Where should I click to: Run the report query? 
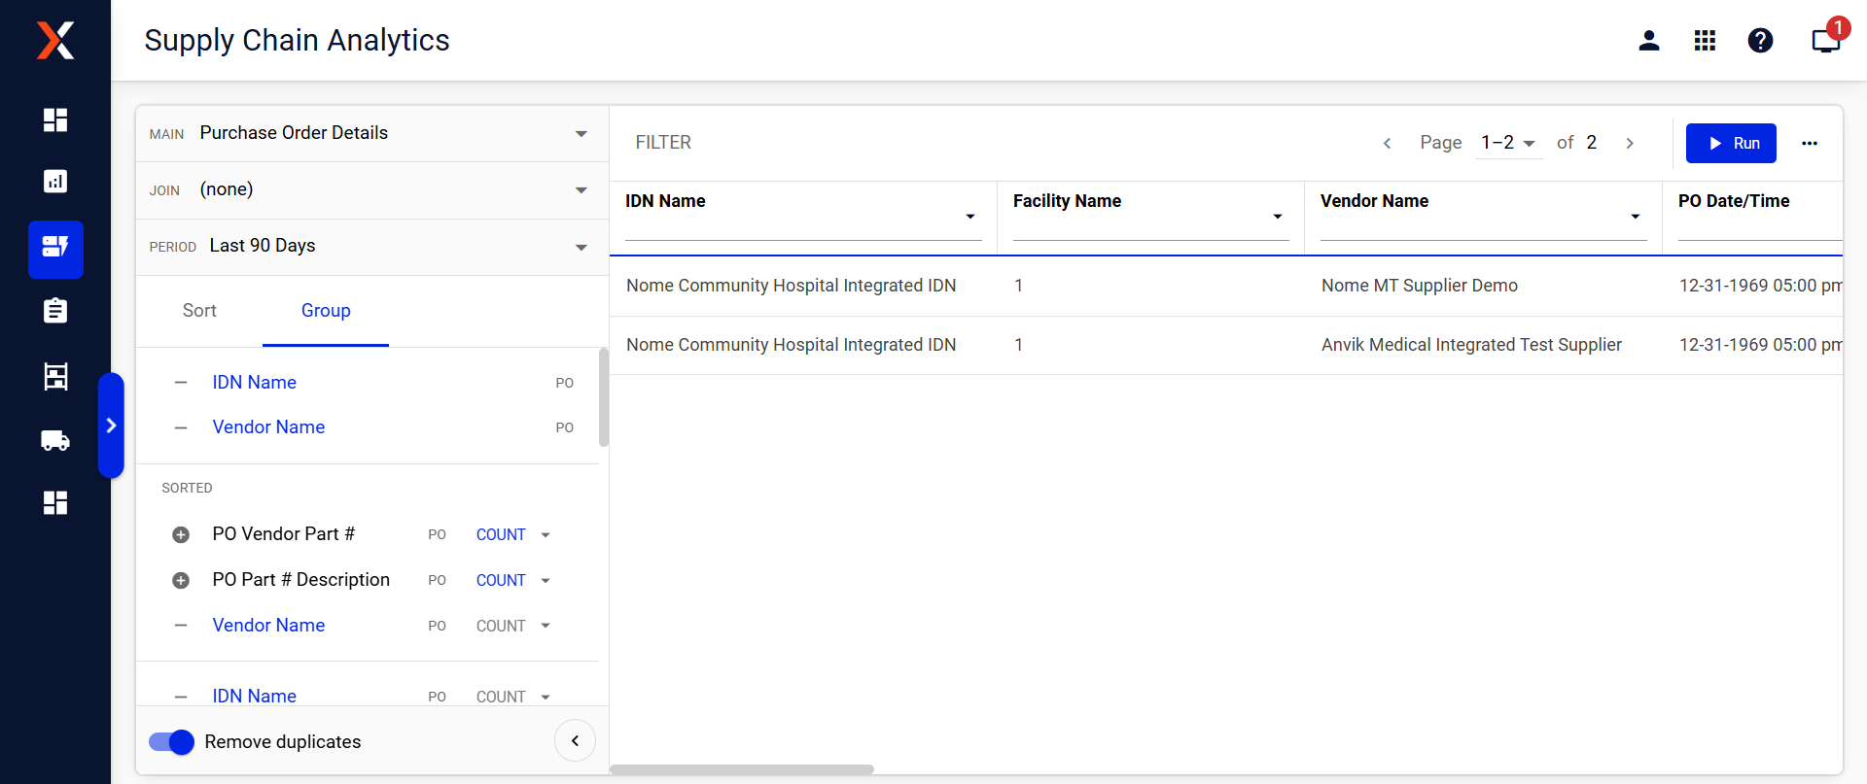(x=1731, y=143)
